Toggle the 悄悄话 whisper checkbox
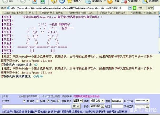 tap(24, 101)
